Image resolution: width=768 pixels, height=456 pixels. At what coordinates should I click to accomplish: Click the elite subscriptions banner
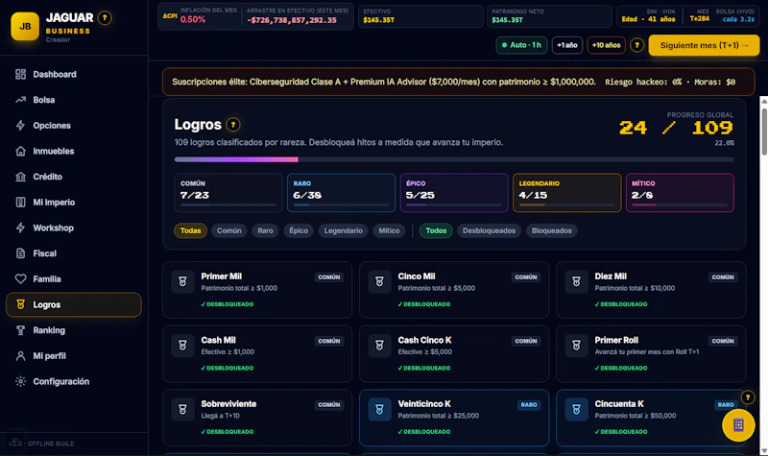(x=459, y=82)
